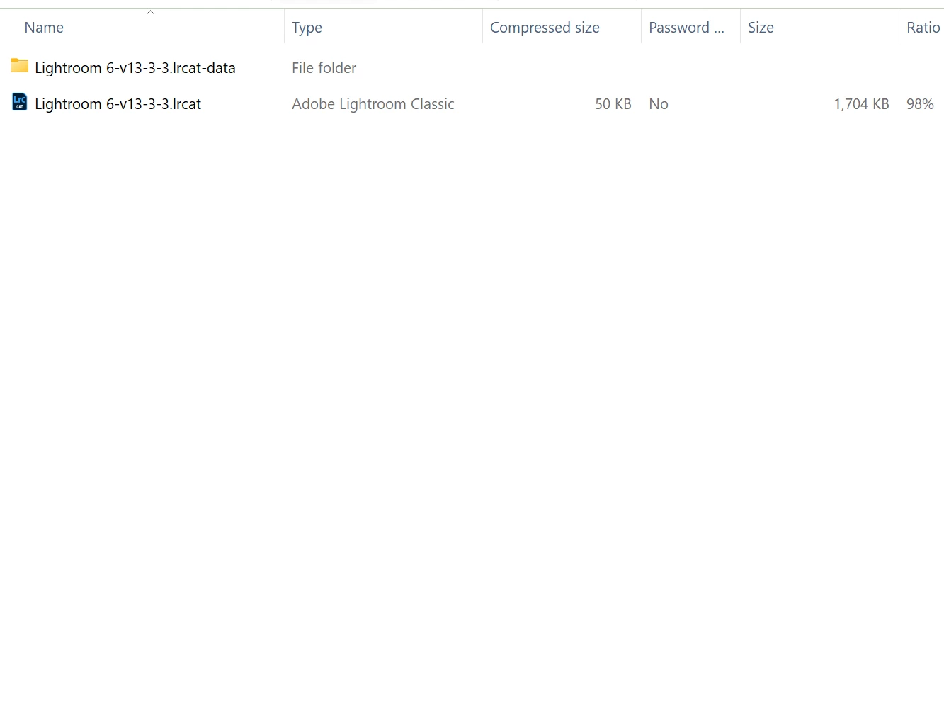Image resolution: width=944 pixels, height=711 pixels.
Task: Sort by the Compressed size column header
Action: tap(545, 28)
